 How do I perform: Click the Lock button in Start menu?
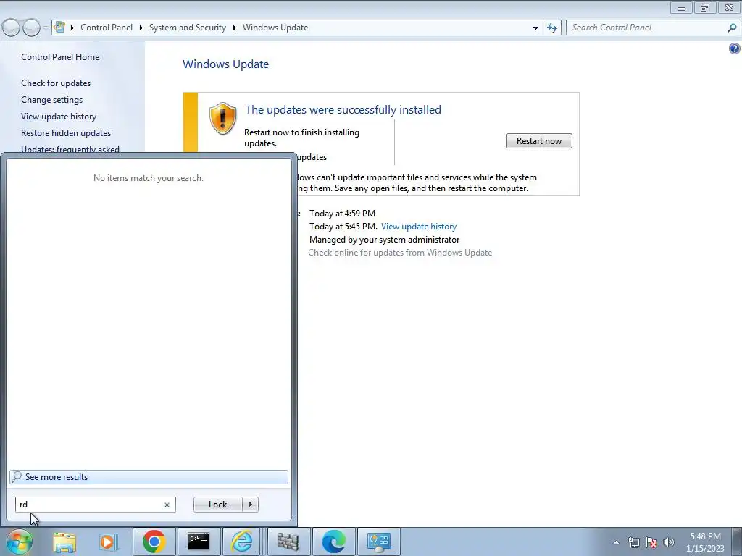217,505
